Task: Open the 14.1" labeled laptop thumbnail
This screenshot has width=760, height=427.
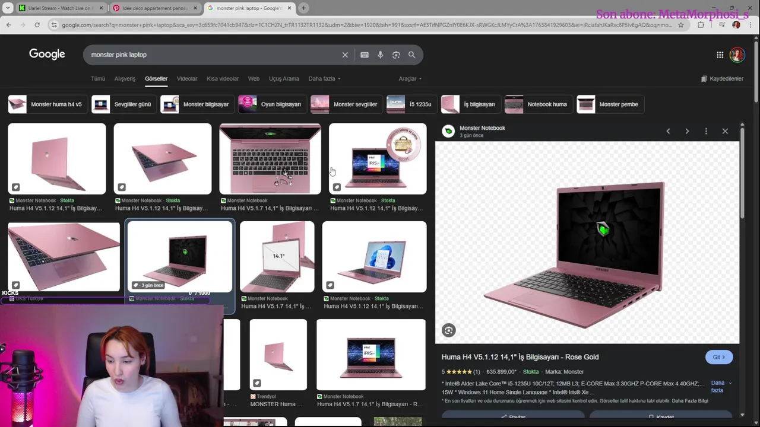Action: [x=277, y=257]
